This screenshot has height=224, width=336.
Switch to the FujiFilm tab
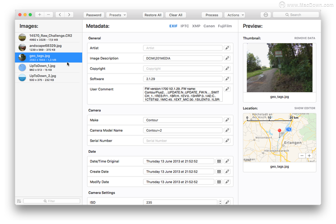pyautogui.click(x=225, y=26)
